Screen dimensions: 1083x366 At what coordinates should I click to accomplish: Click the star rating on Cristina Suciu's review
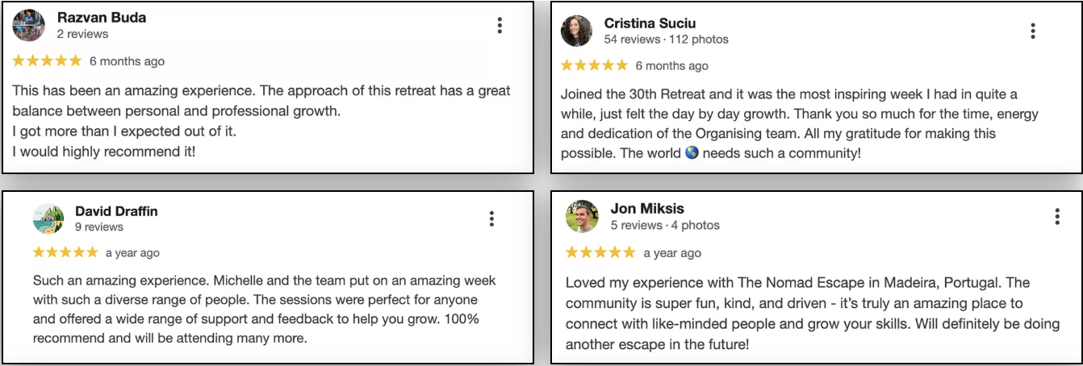coord(594,65)
